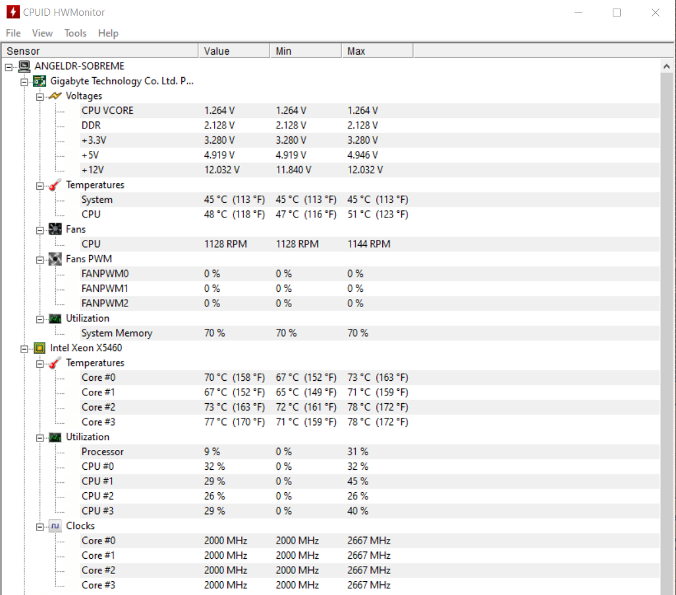Select the CPU VCORE row
The height and width of the screenshot is (595, 676).
(x=370, y=111)
